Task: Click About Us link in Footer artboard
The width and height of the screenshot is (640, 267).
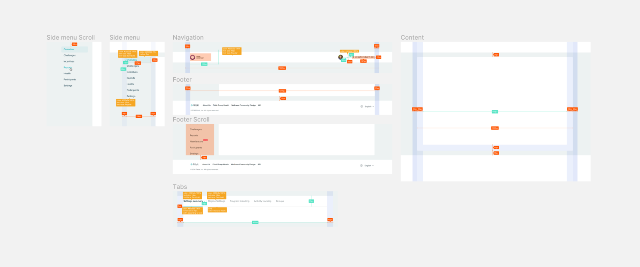Action: (206, 105)
